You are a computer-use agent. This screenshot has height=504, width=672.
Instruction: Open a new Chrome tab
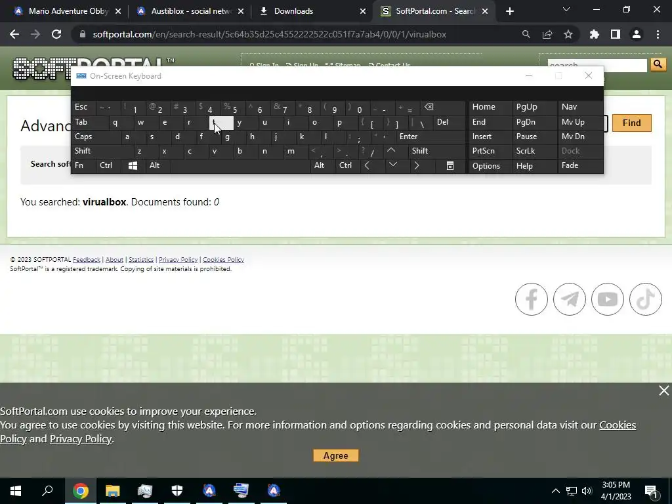pyautogui.click(x=509, y=11)
